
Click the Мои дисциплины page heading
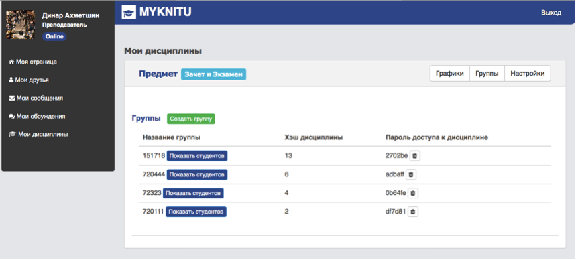(x=163, y=51)
